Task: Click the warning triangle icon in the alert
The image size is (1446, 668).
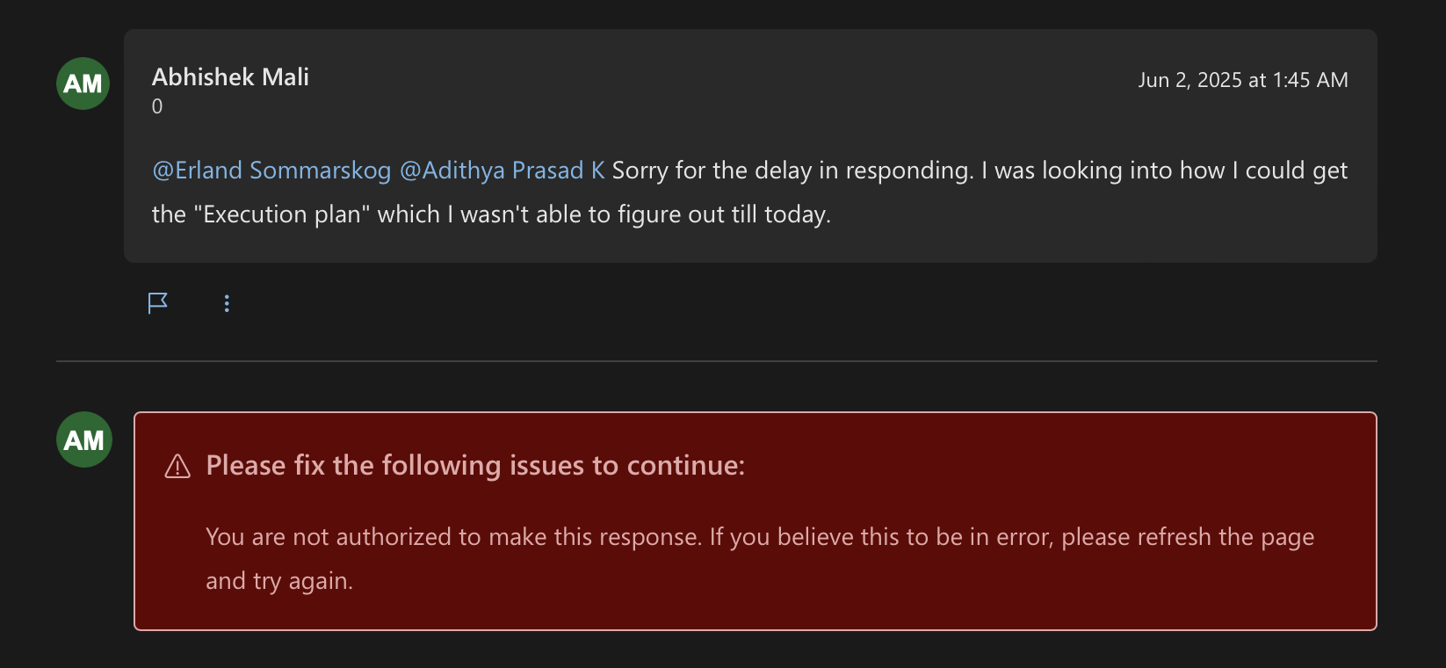Action: pos(178,466)
